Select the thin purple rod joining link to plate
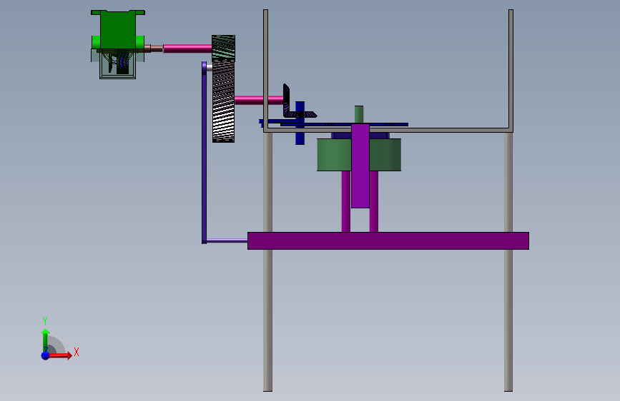Image resolution: width=620 pixels, height=401 pixels. tap(227, 240)
